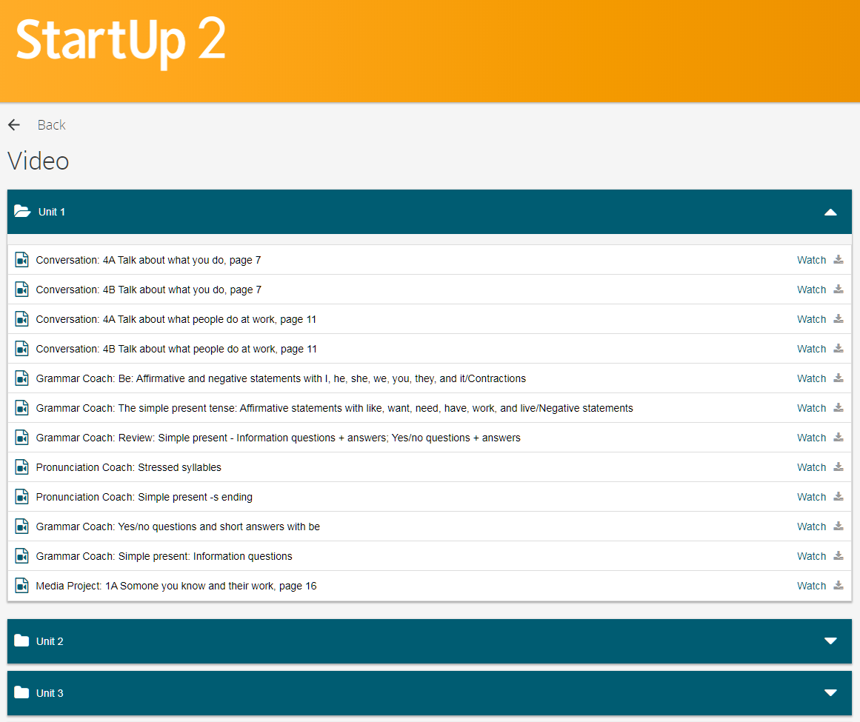This screenshot has width=860, height=722.
Task: Watch Conversation 4A Talk about what you do
Action: [811, 260]
